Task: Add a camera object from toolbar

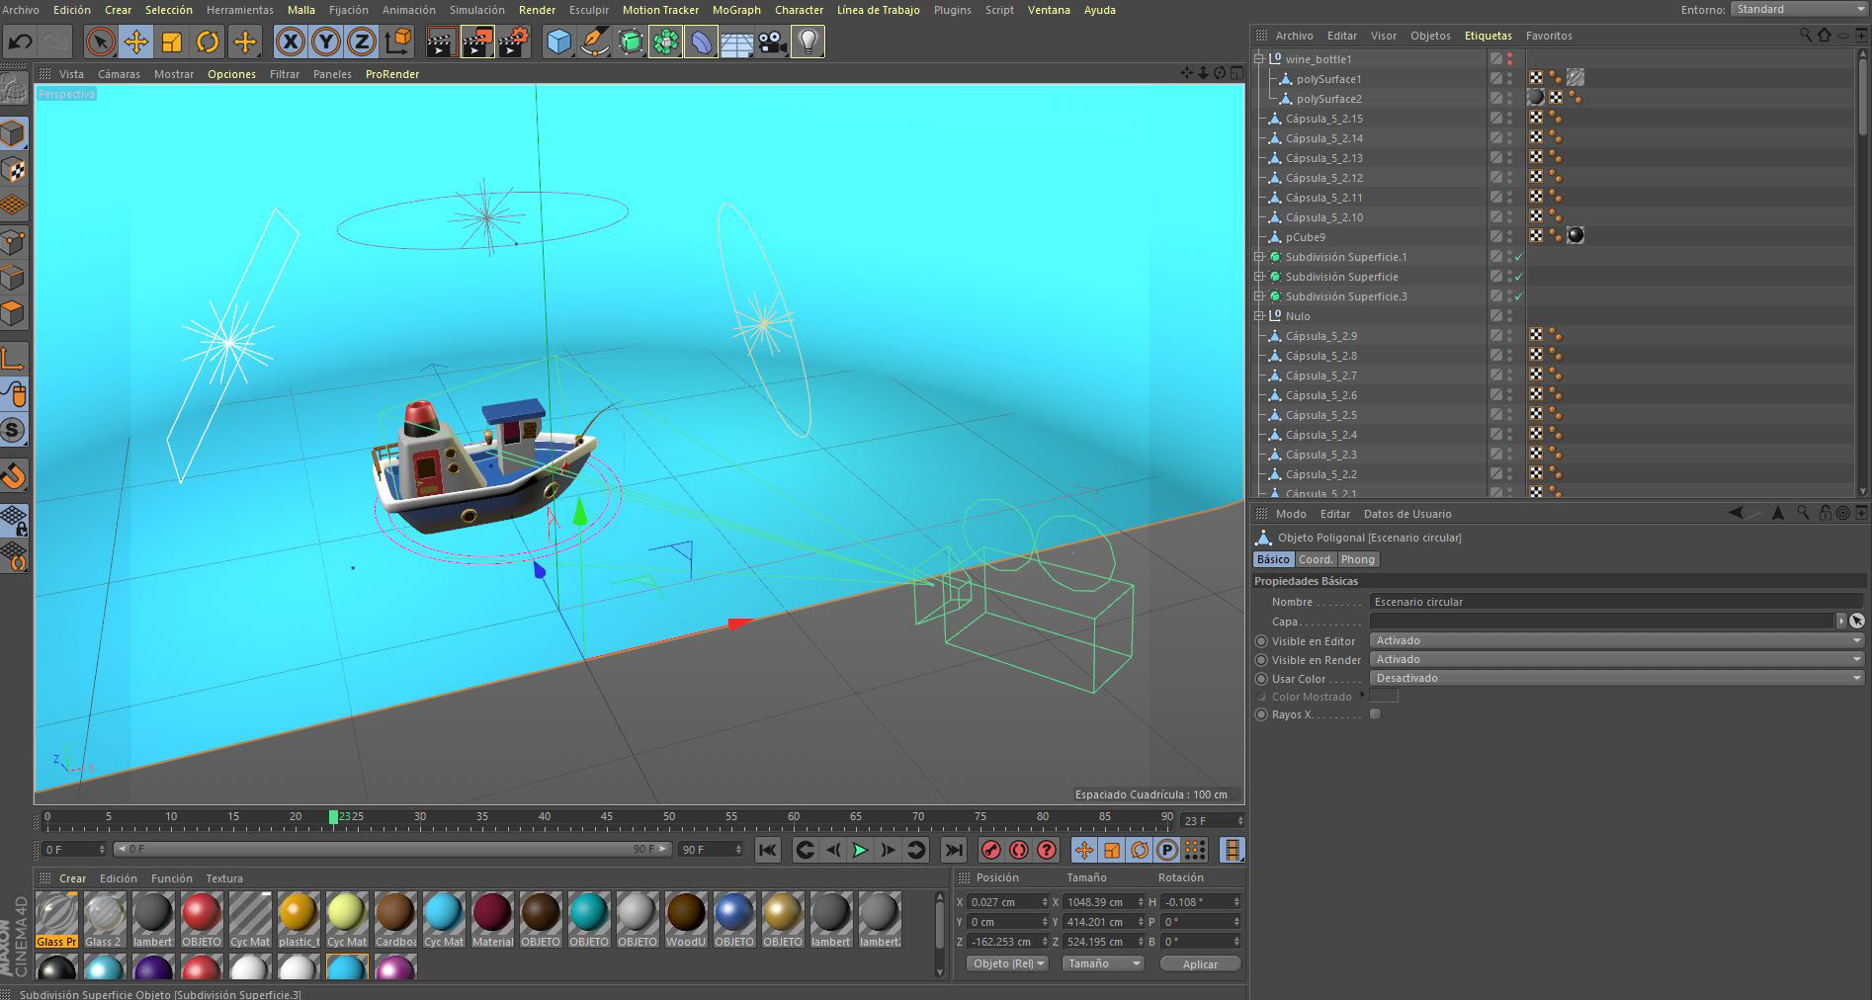Action: click(x=772, y=42)
